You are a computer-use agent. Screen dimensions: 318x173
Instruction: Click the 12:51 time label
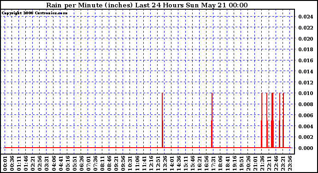pos(158,163)
